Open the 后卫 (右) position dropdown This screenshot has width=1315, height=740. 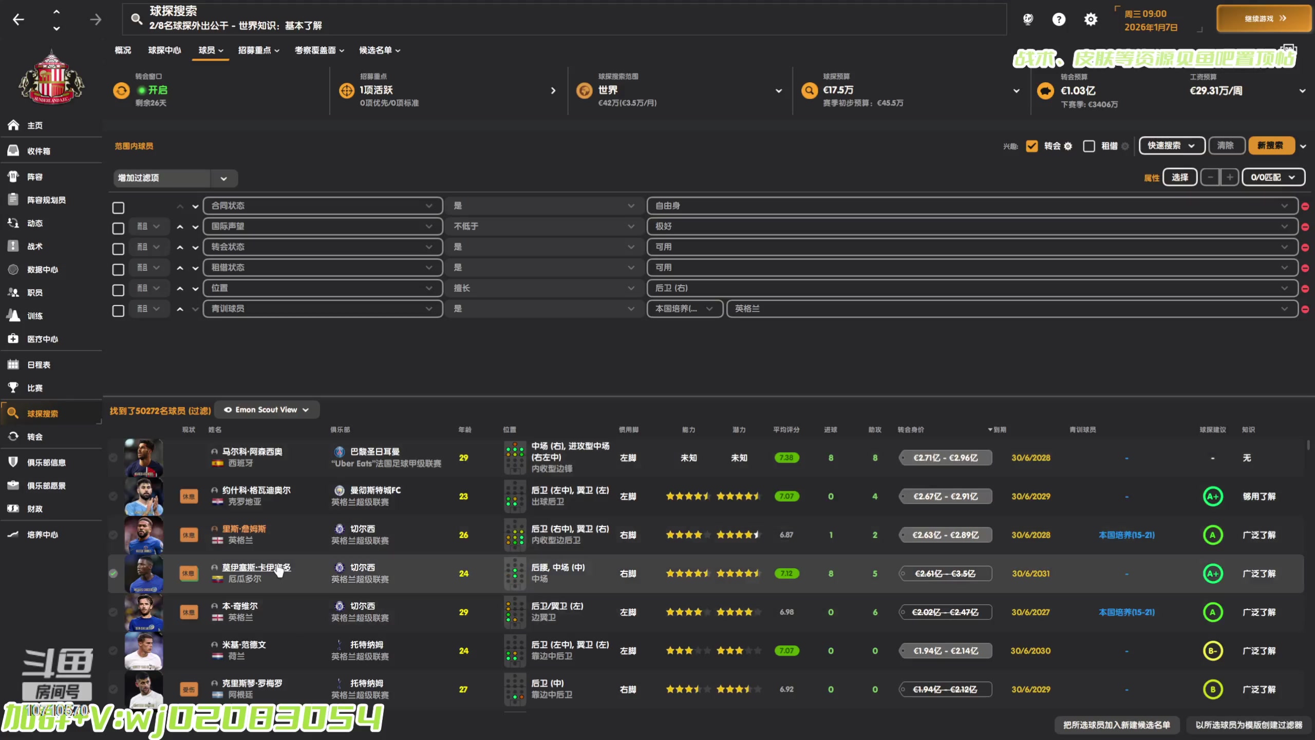pyautogui.click(x=972, y=288)
